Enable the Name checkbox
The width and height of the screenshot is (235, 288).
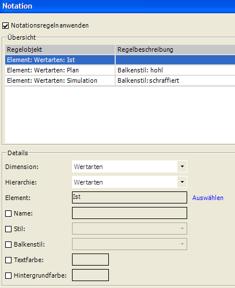[x=8, y=213]
